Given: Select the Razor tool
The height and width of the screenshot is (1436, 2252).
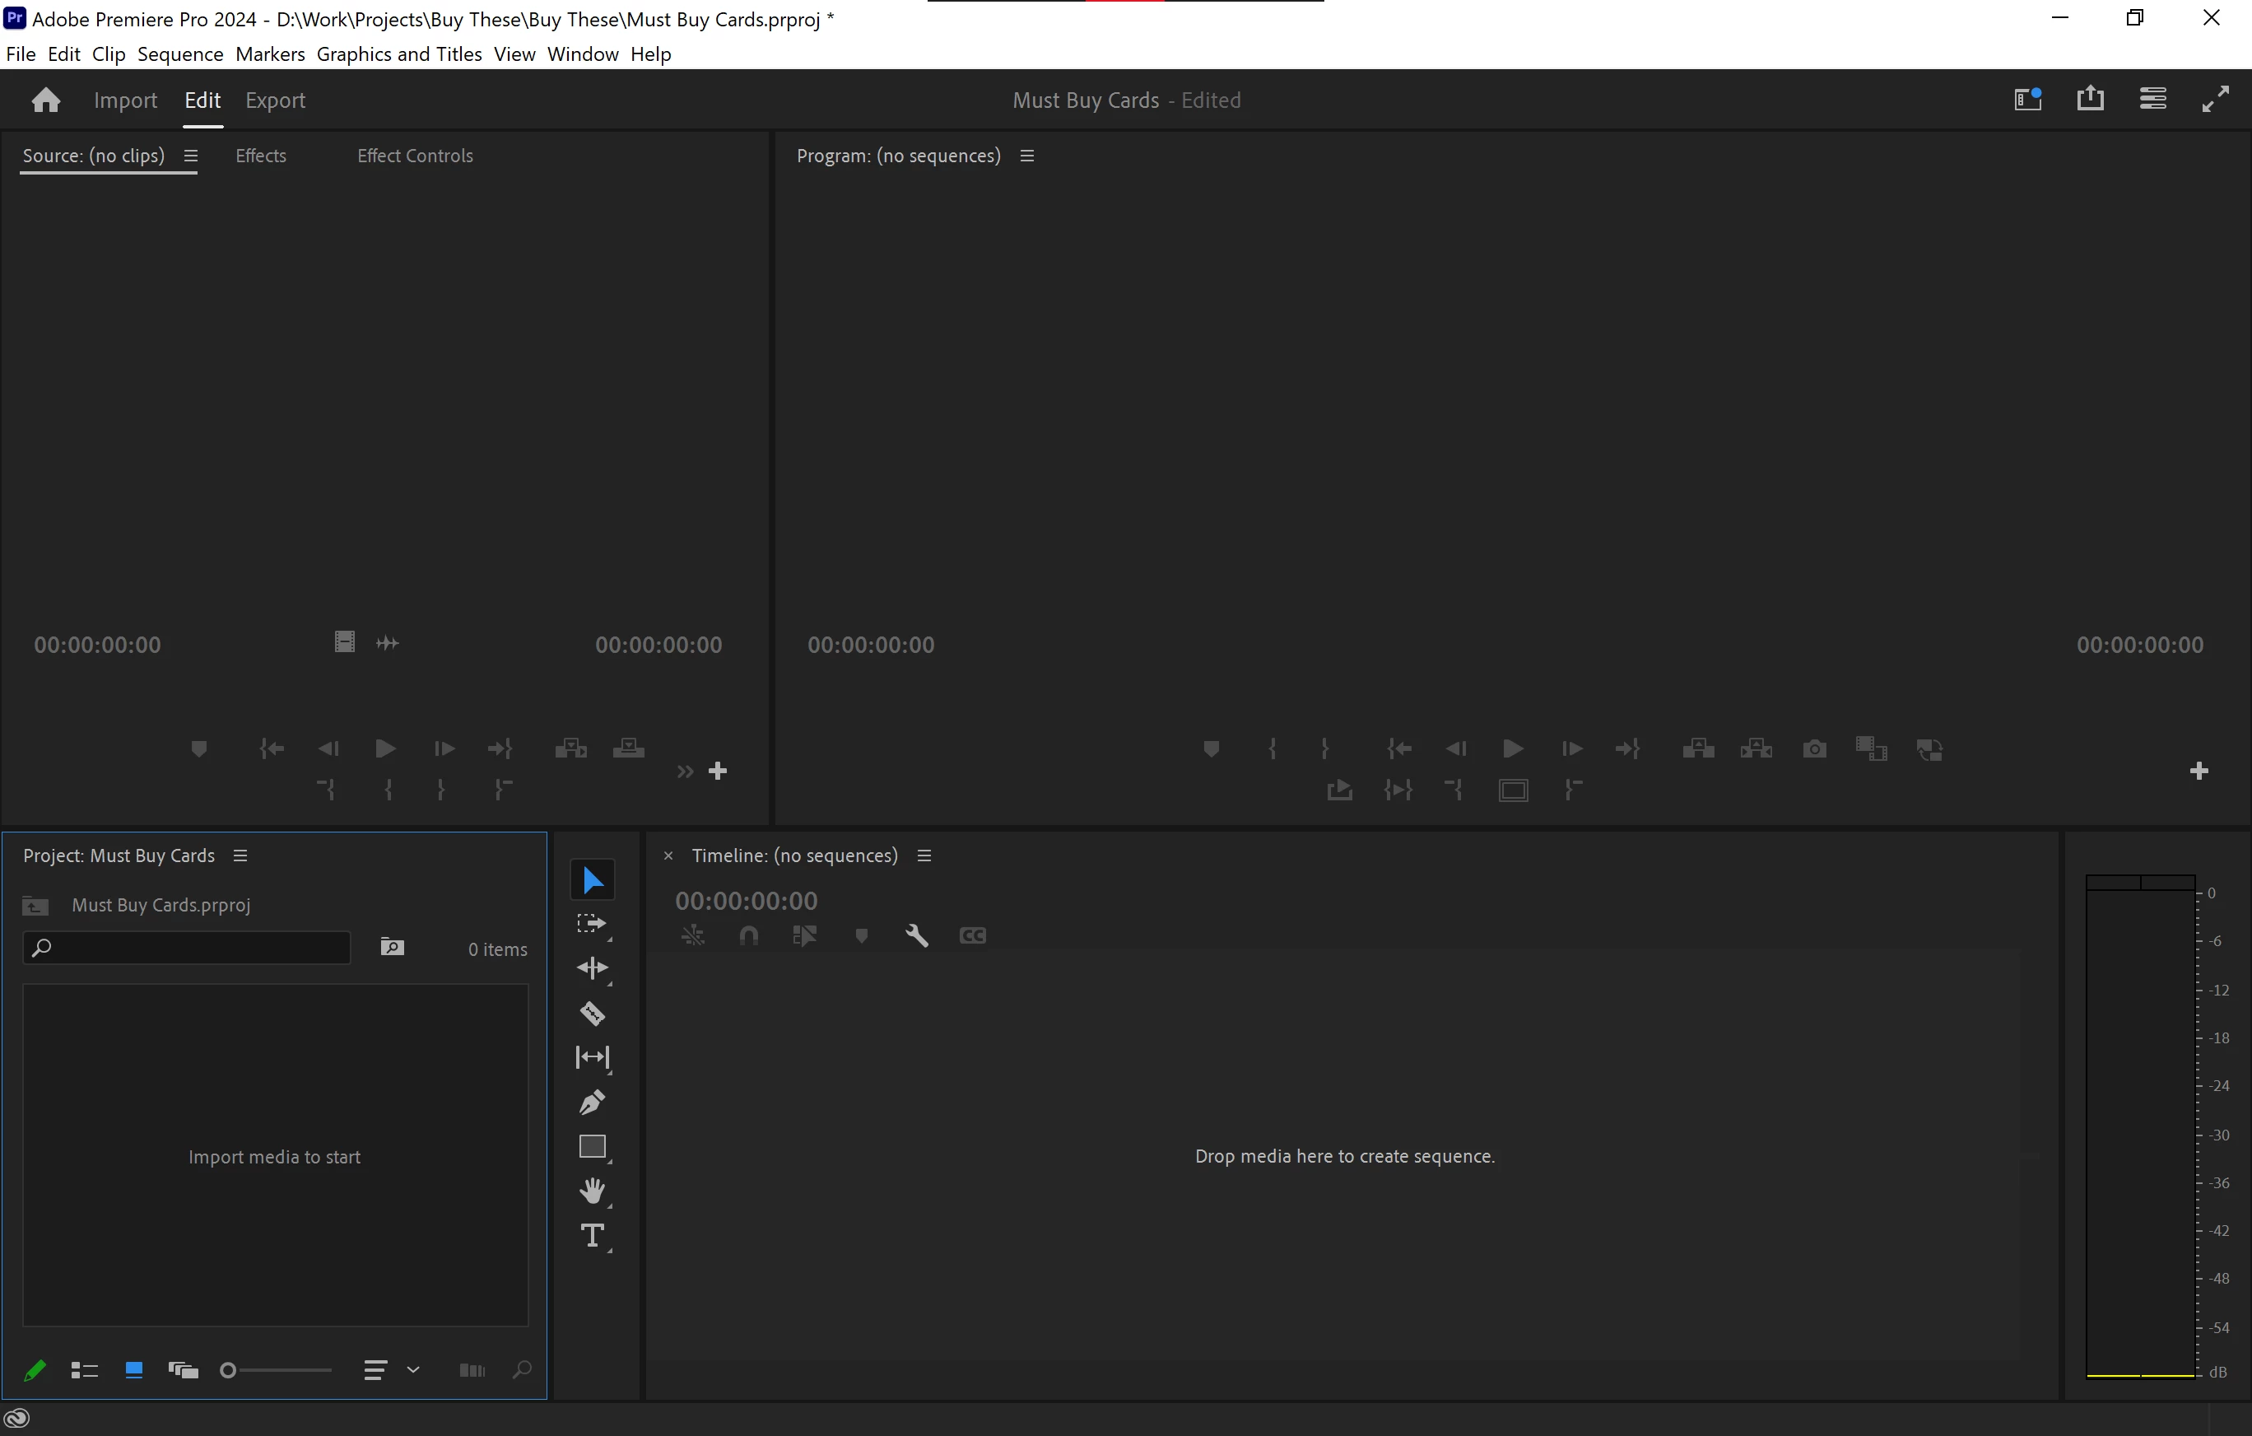Looking at the screenshot, I should (592, 1013).
